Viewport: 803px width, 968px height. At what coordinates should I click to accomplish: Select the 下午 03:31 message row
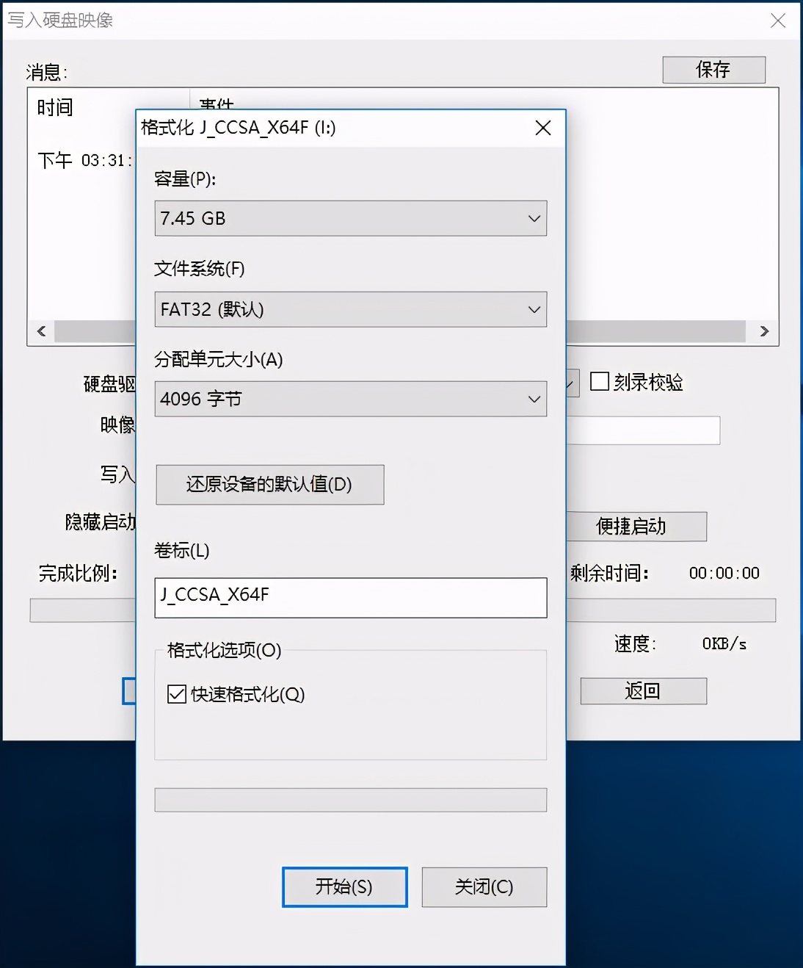point(86,160)
